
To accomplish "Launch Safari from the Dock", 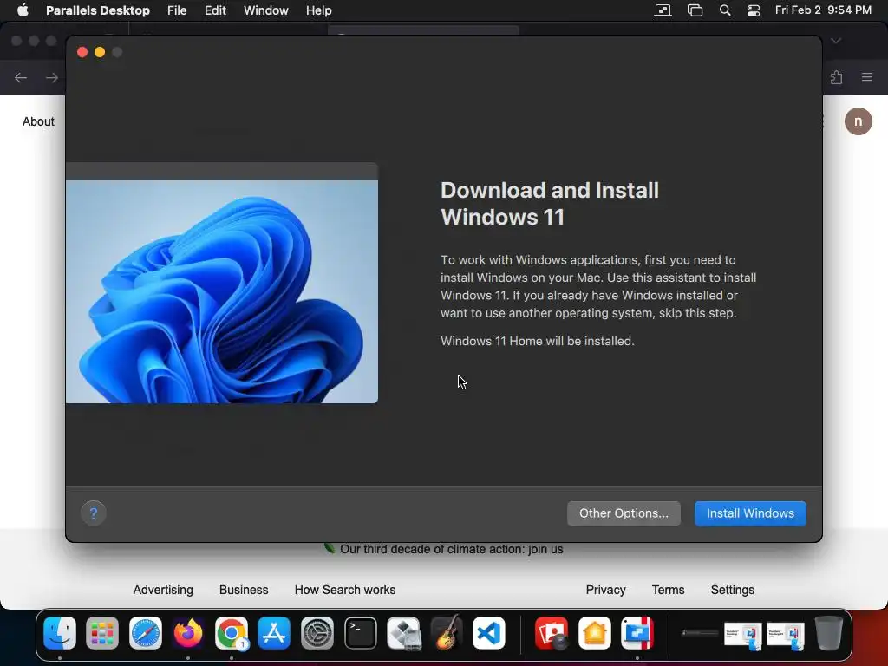I will coord(146,632).
